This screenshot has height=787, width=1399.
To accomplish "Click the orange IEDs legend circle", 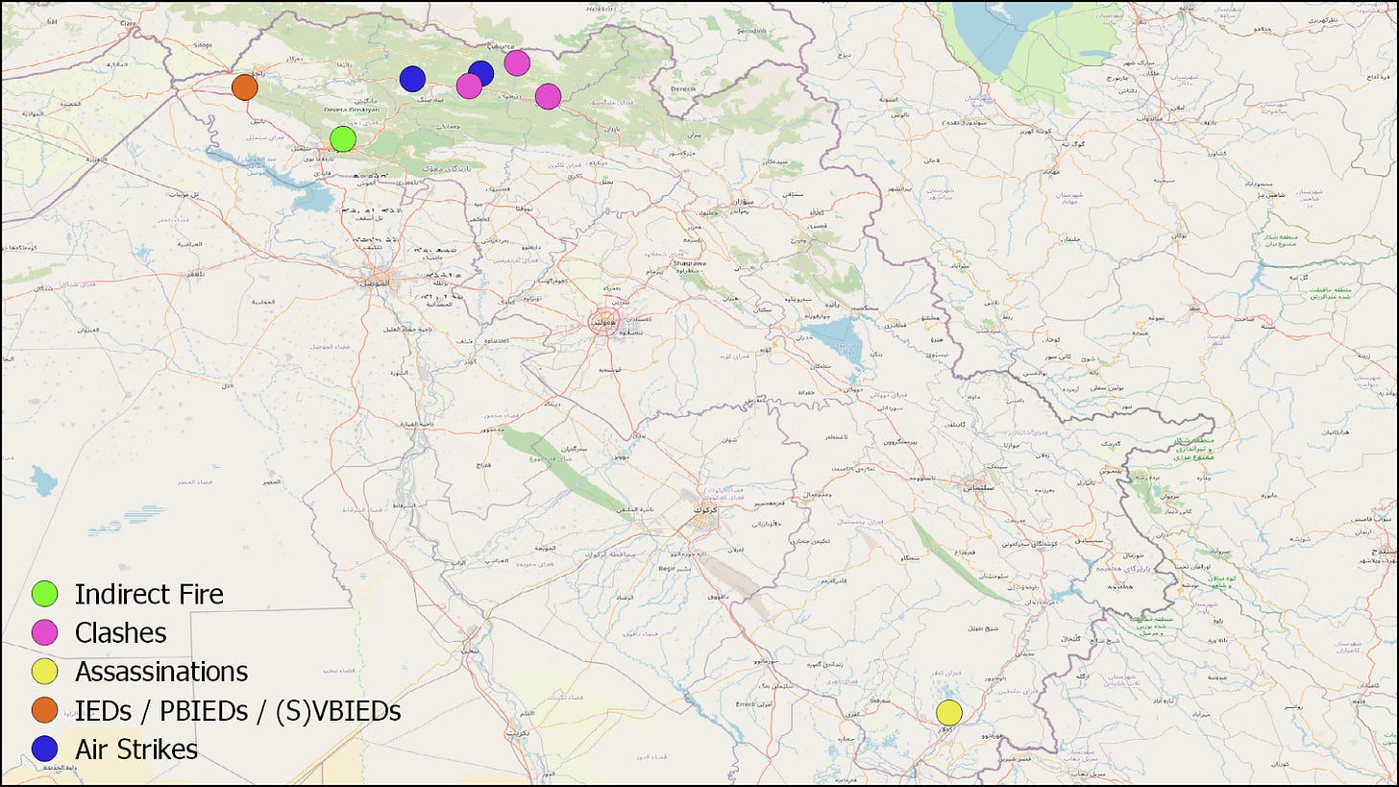I will click(x=44, y=710).
